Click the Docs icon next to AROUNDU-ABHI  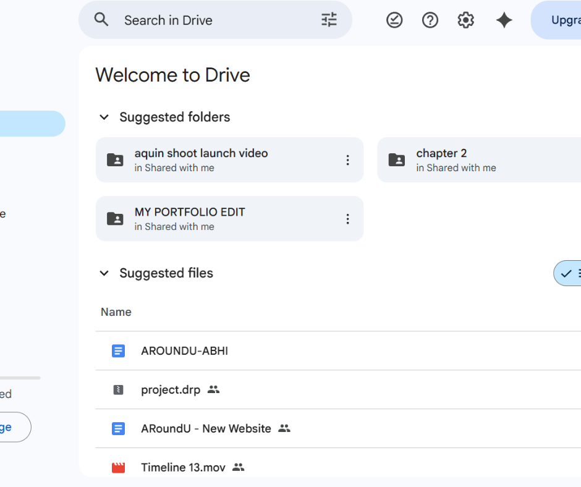point(118,350)
